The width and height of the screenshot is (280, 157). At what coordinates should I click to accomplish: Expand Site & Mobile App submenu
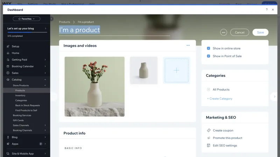(x=45, y=154)
